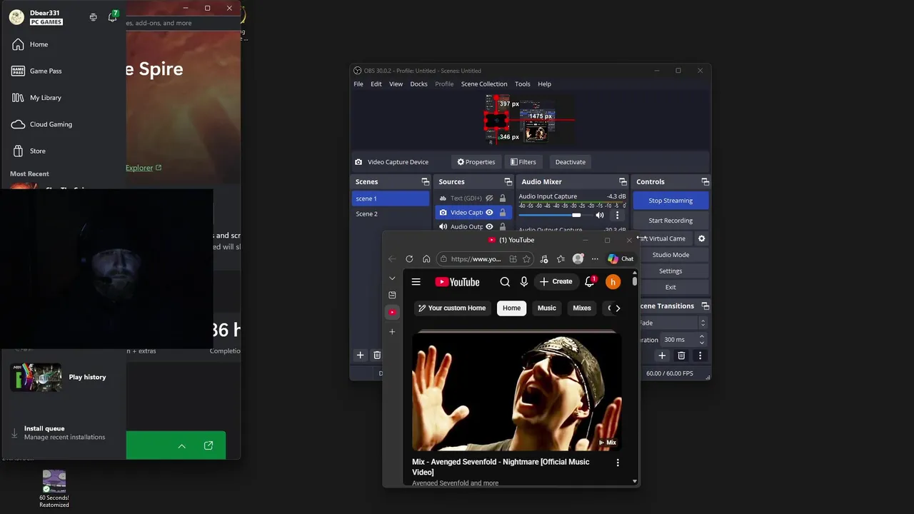Open the OBS Help menu
The height and width of the screenshot is (514, 914).
click(544, 84)
